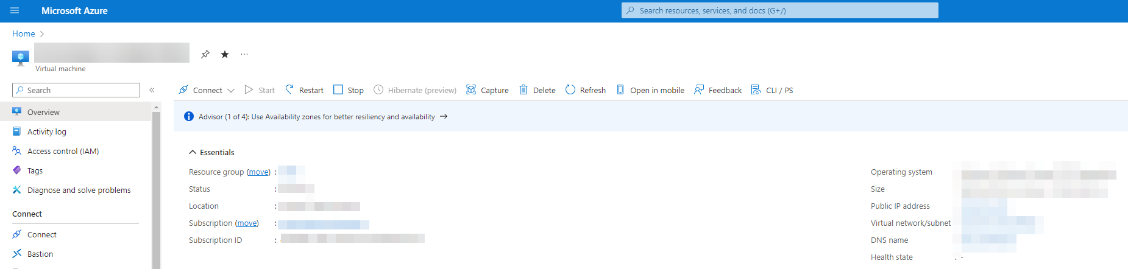The height and width of the screenshot is (269, 1128).
Task: Click the Resource group move link
Action: pyautogui.click(x=258, y=172)
